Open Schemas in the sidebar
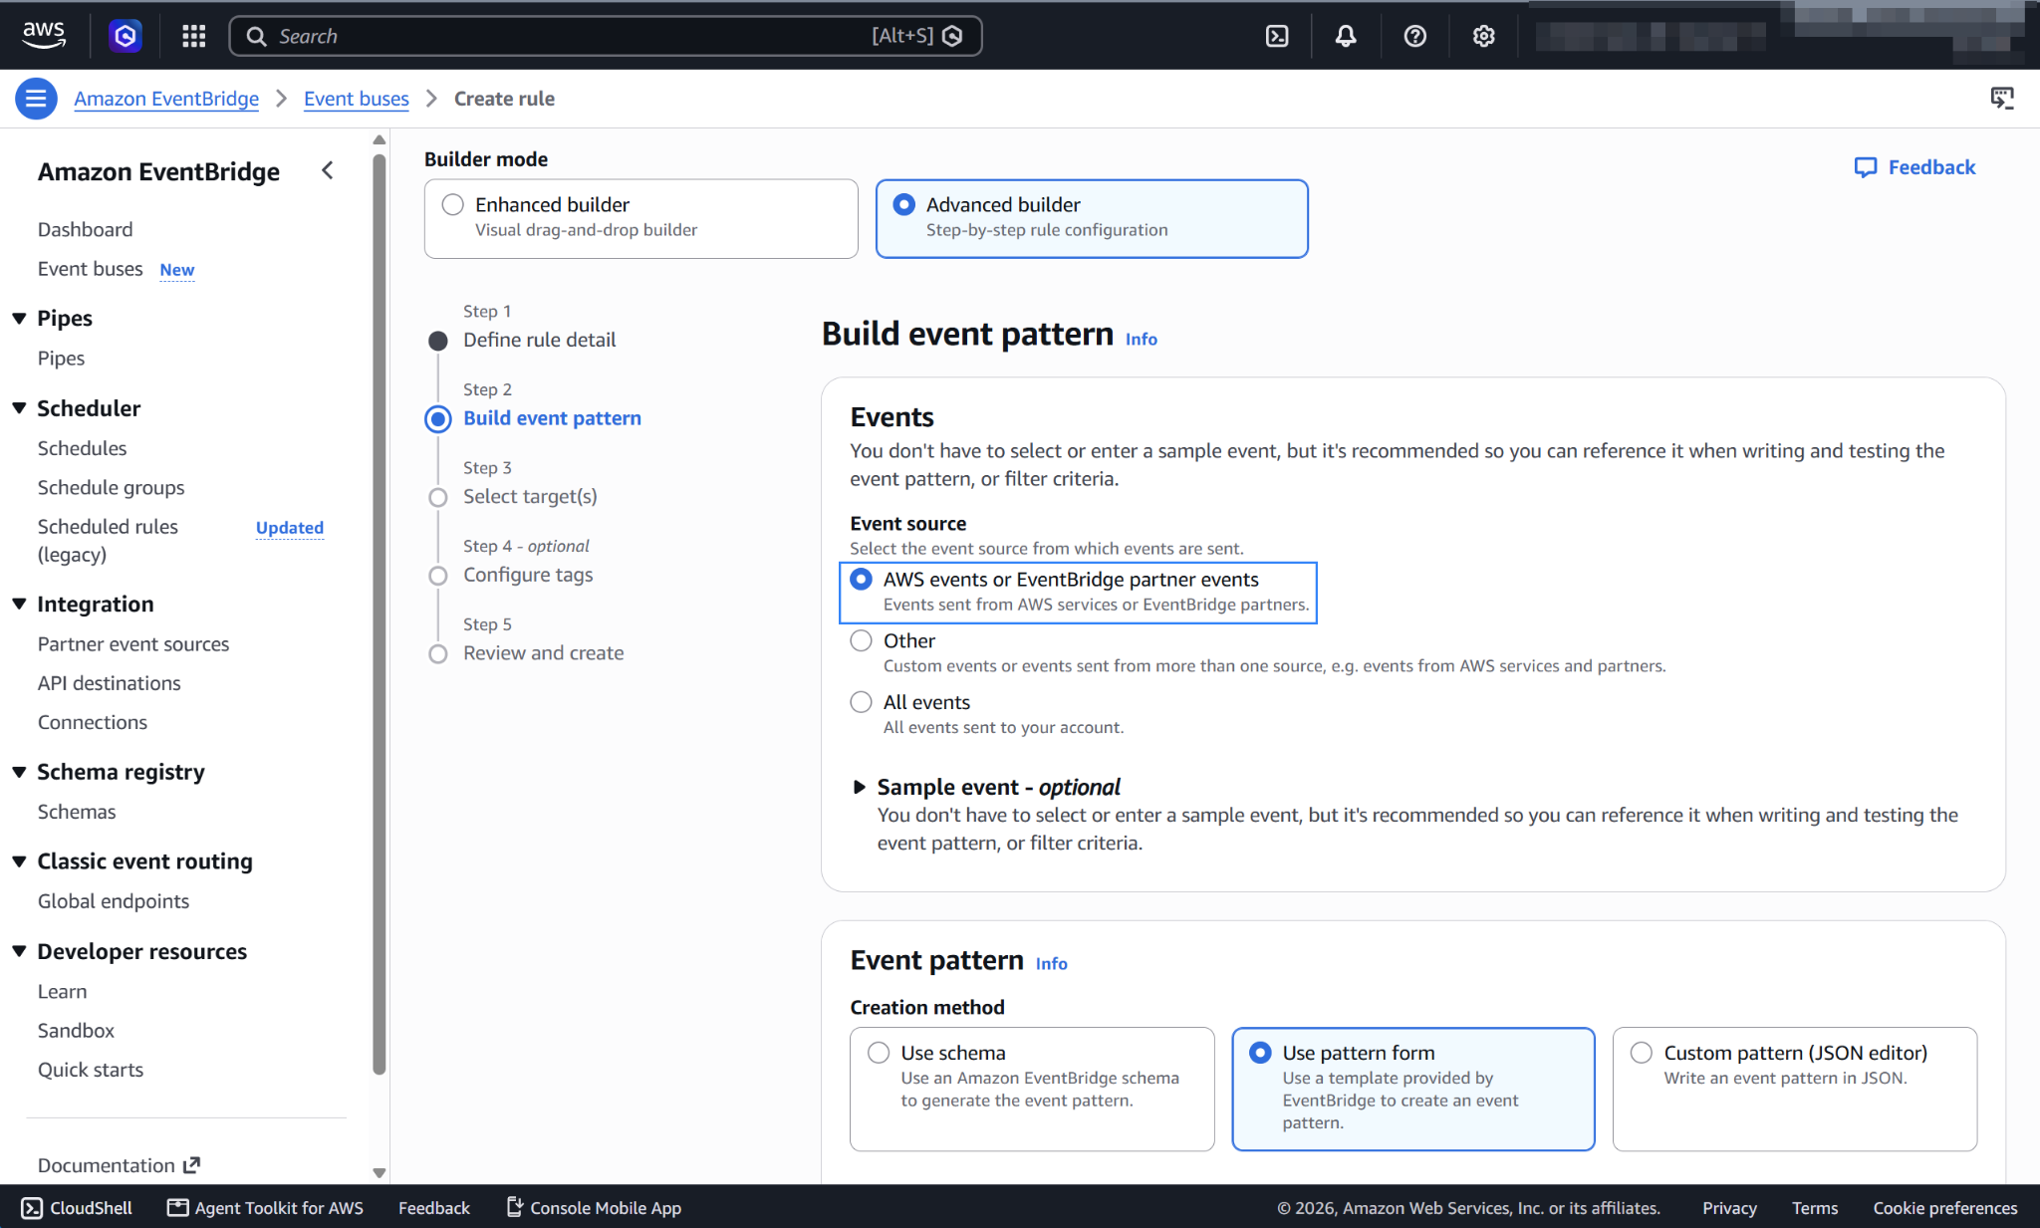This screenshot has height=1228, width=2040. click(77, 812)
